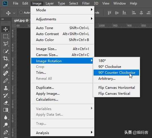Click Align left edges icon

[x=134, y=13]
